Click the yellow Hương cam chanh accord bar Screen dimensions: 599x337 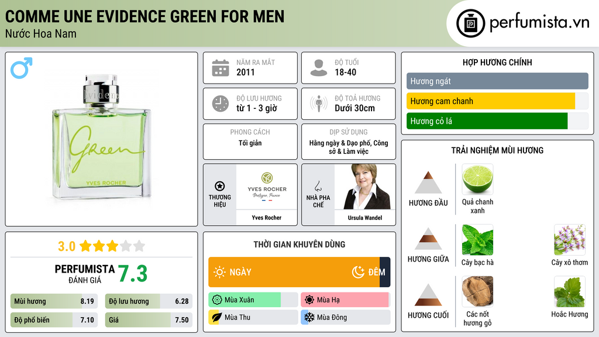point(491,101)
